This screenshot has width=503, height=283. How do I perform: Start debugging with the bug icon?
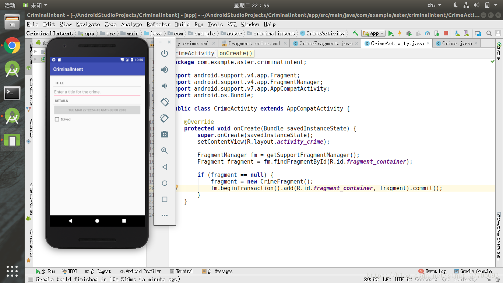[408, 33]
